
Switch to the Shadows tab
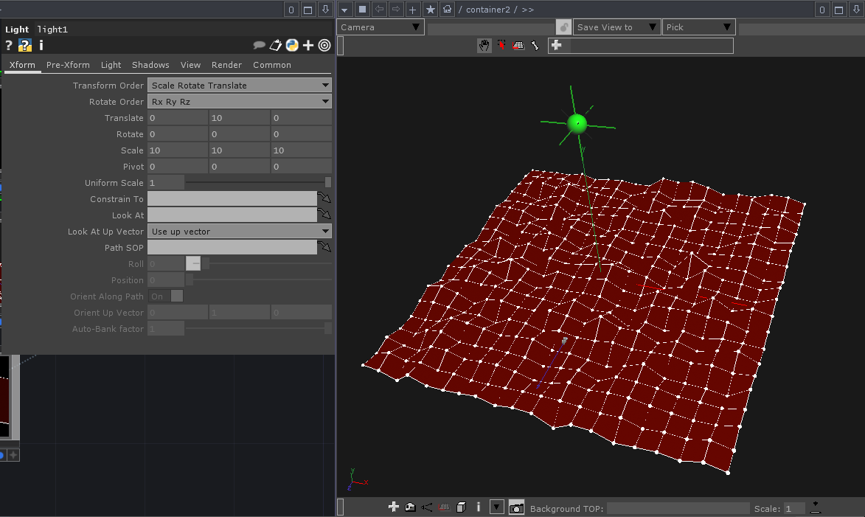150,65
